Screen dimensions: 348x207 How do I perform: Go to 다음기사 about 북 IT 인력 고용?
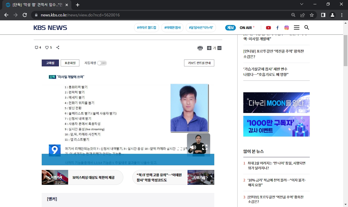173,177
